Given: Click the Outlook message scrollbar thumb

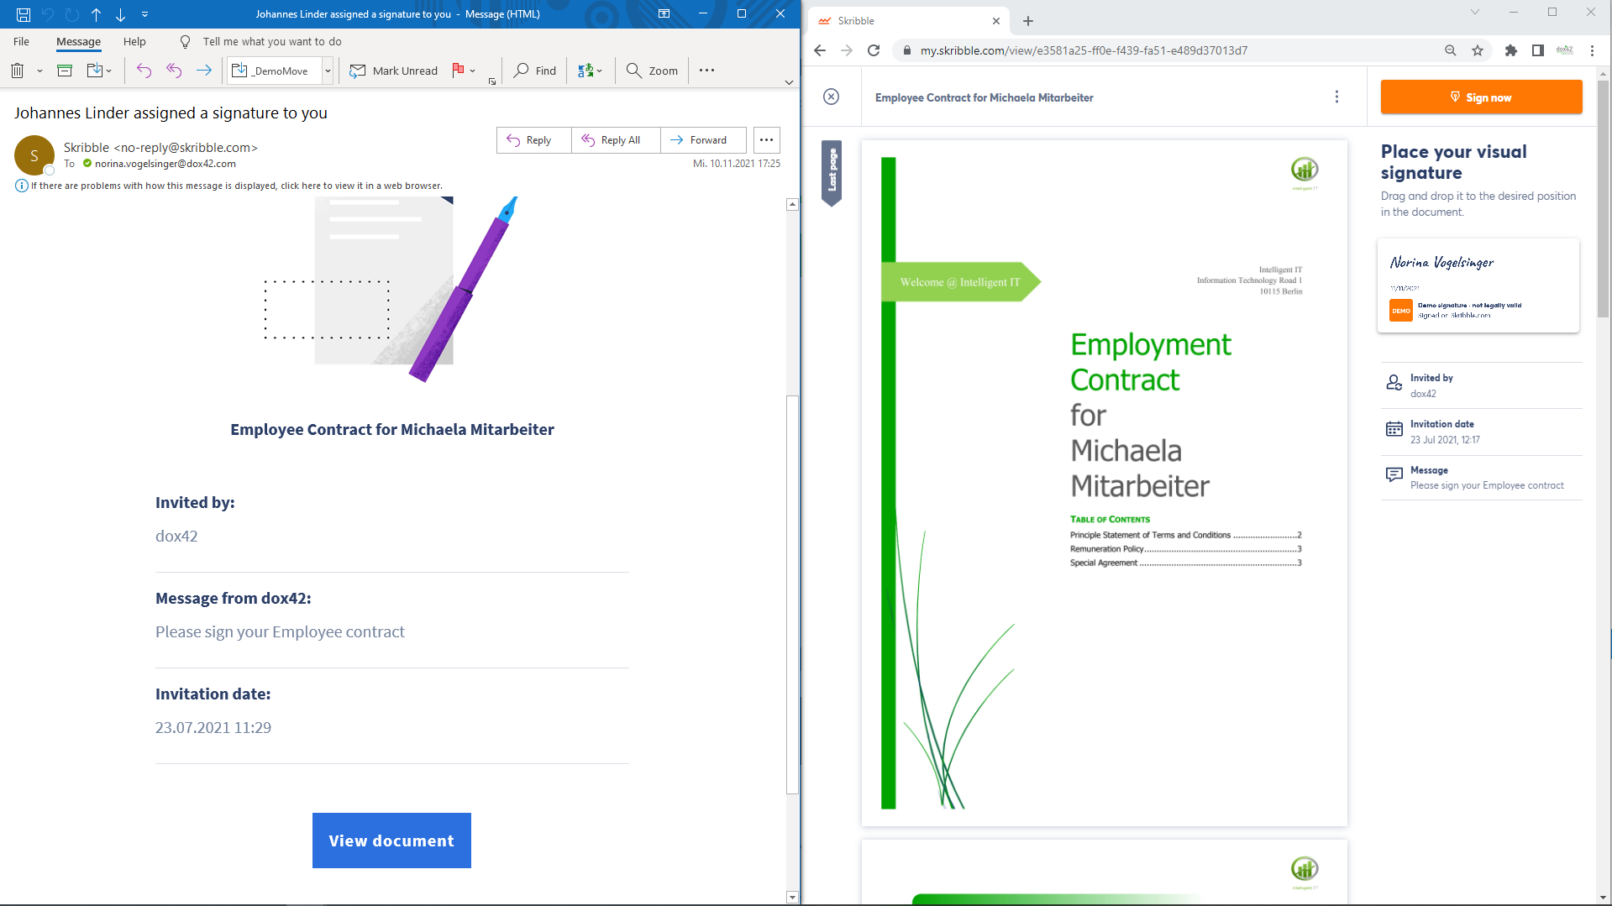Looking at the screenshot, I should 792,594.
